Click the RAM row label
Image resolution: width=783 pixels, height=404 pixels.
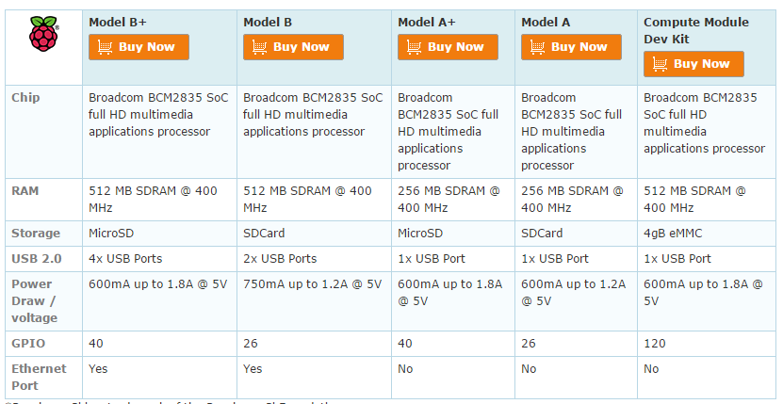24,191
